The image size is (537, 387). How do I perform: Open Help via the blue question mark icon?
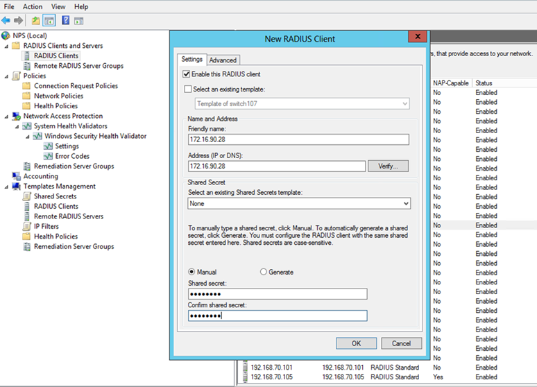coord(65,21)
